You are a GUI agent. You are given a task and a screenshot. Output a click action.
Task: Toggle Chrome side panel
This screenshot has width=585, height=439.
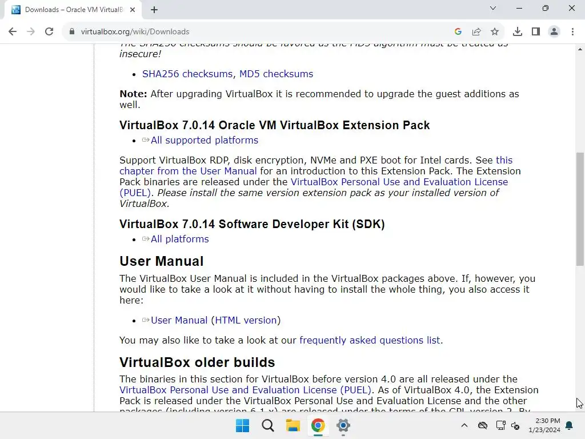coord(536,32)
